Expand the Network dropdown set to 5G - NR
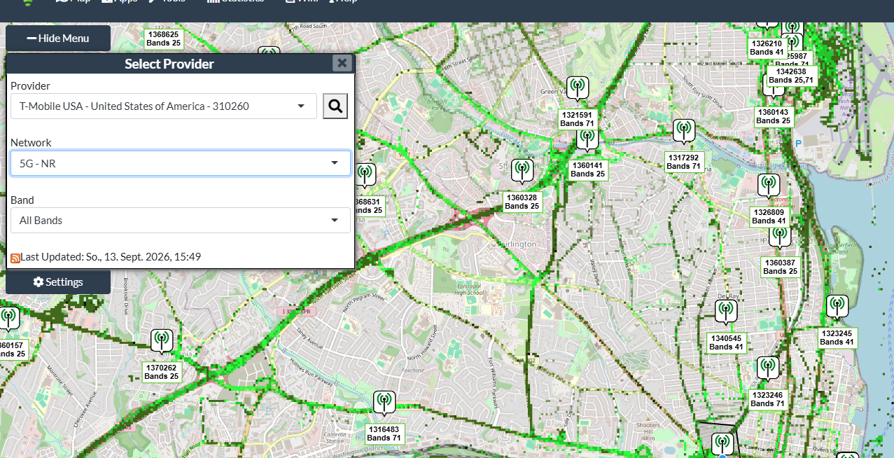Image resolution: width=894 pixels, height=458 pixels. coord(181,163)
